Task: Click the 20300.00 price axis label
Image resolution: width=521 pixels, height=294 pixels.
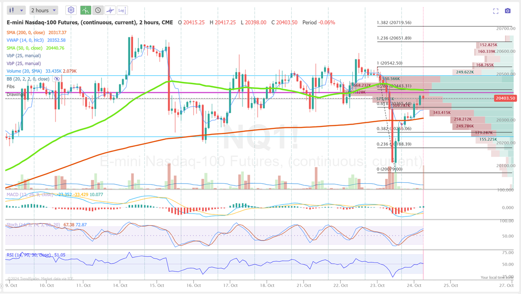Action: tap(506, 120)
